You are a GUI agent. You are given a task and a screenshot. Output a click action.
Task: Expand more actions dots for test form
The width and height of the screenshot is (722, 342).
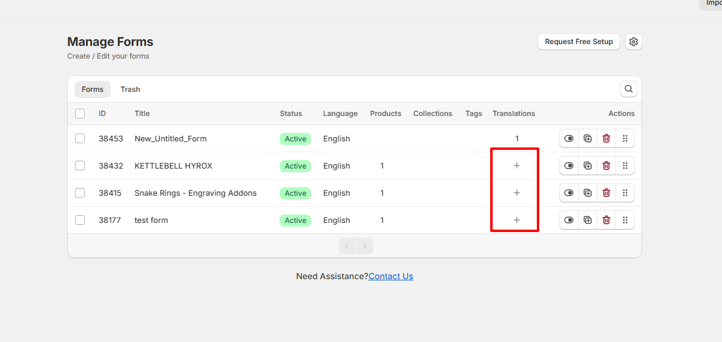625,220
